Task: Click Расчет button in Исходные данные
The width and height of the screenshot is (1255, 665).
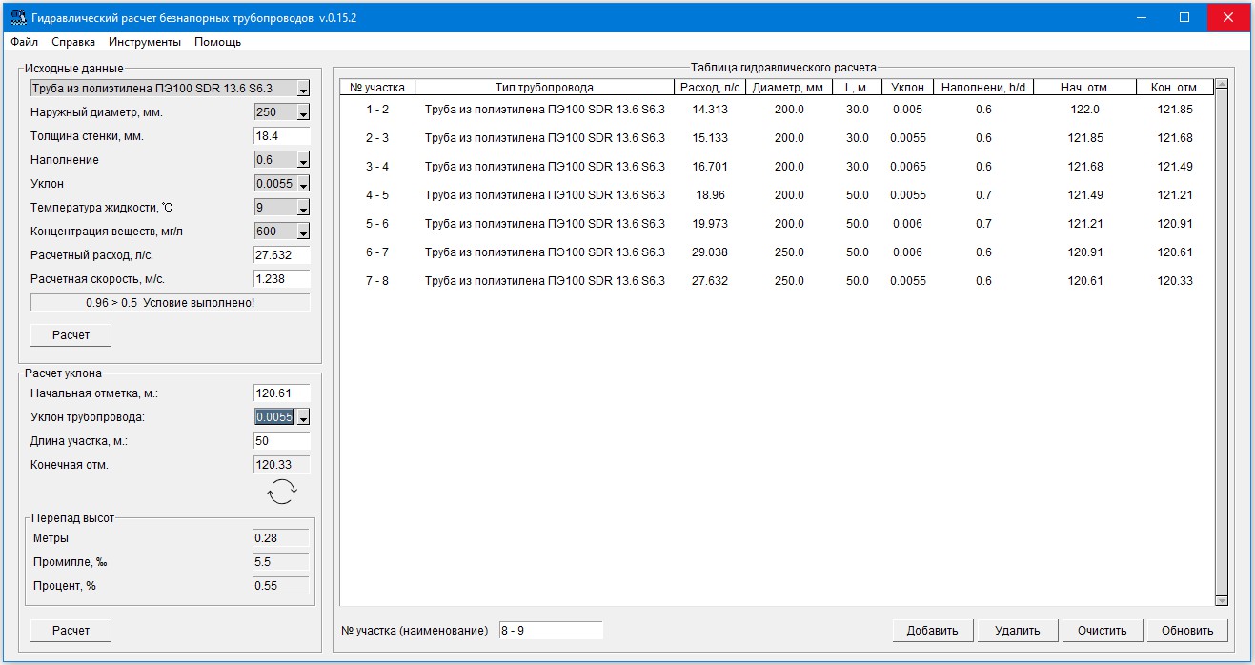Action: click(71, 335)
